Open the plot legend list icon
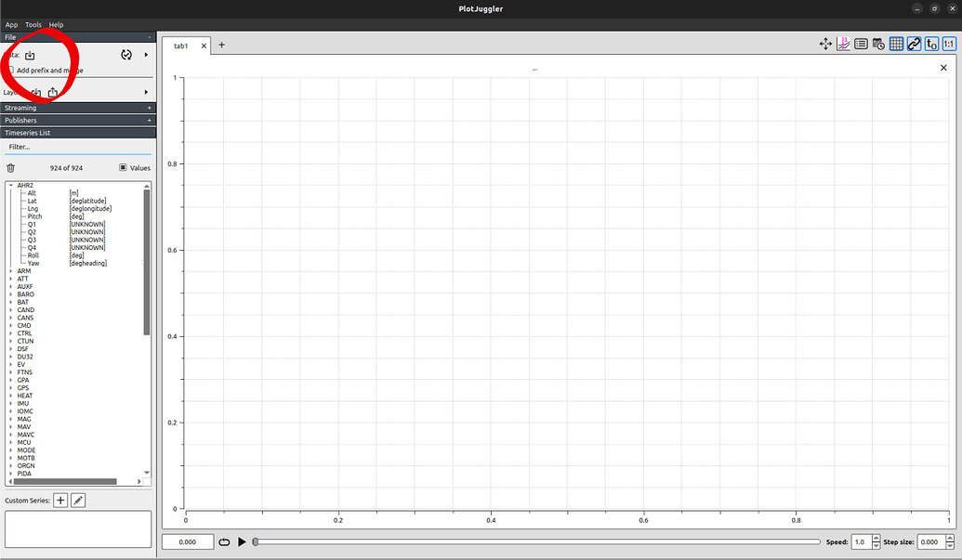Image resolution: width=962 pixels, height=560 pixels. coord(861,44)
